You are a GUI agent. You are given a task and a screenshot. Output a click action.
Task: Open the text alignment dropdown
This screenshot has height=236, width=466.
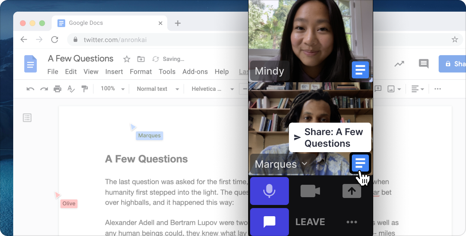(418, 89)
